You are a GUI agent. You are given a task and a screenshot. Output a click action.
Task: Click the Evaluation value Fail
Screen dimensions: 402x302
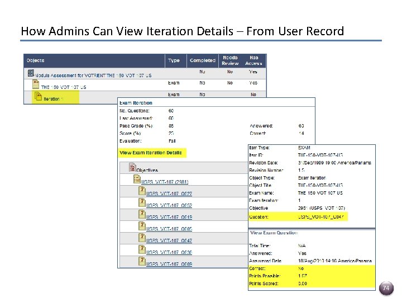pos(172,141)
